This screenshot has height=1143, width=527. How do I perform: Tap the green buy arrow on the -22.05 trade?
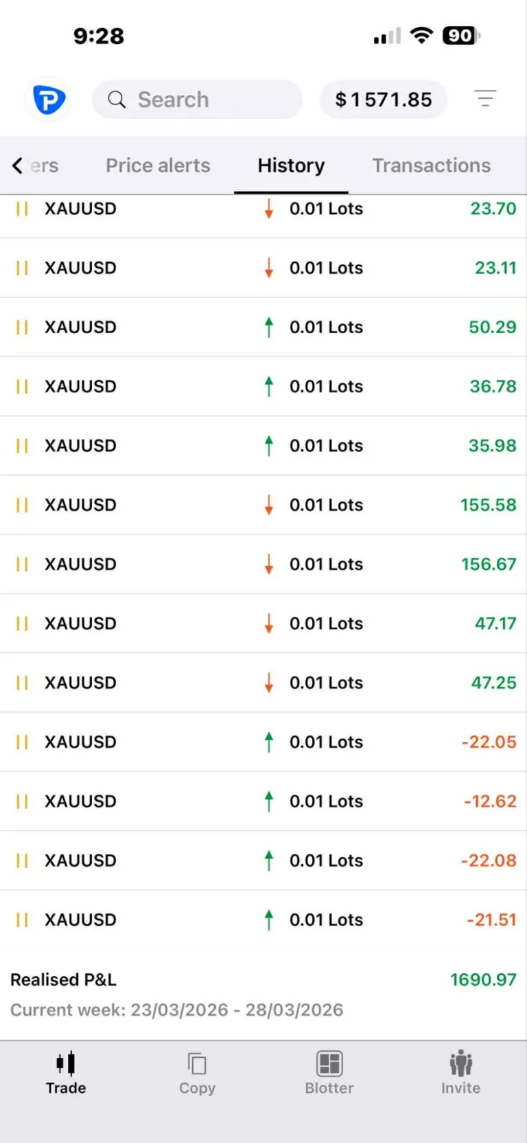[269, 742]
